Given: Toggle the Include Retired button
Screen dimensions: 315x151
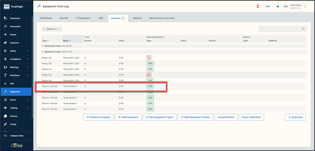Looking at the screenshot, I should pos(226,117).
